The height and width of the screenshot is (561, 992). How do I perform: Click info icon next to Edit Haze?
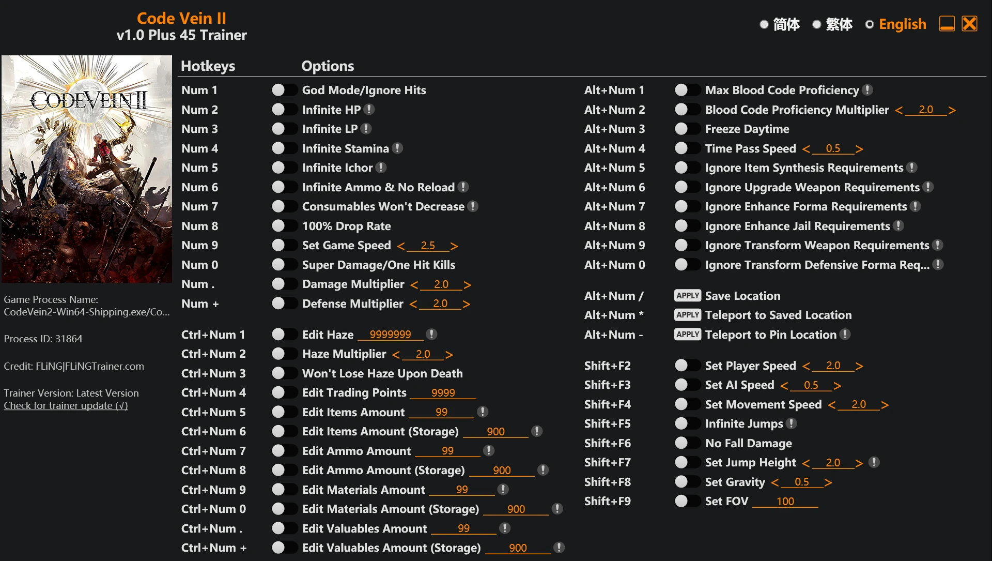(431, 335)
